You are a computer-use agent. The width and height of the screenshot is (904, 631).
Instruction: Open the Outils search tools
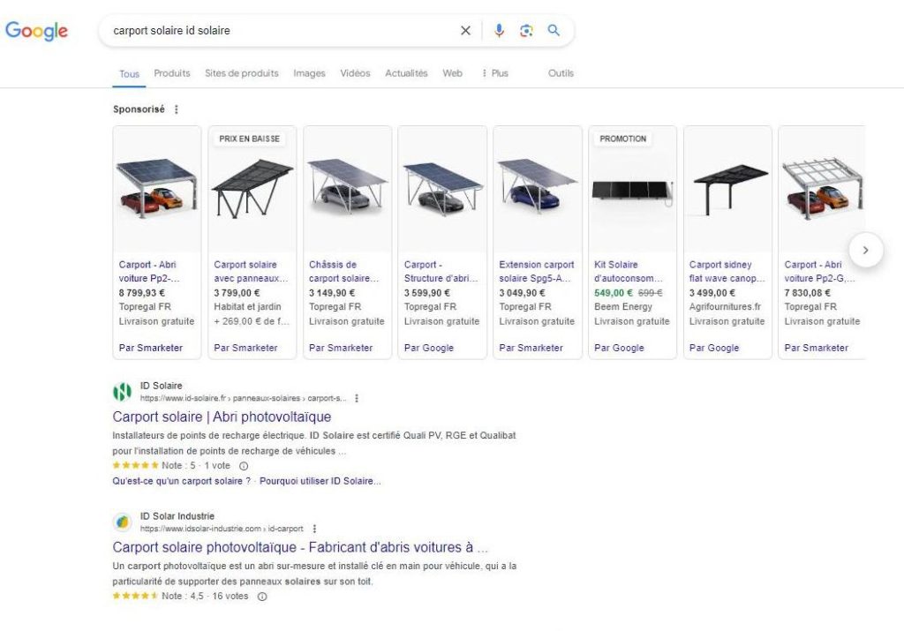[561, 73]
